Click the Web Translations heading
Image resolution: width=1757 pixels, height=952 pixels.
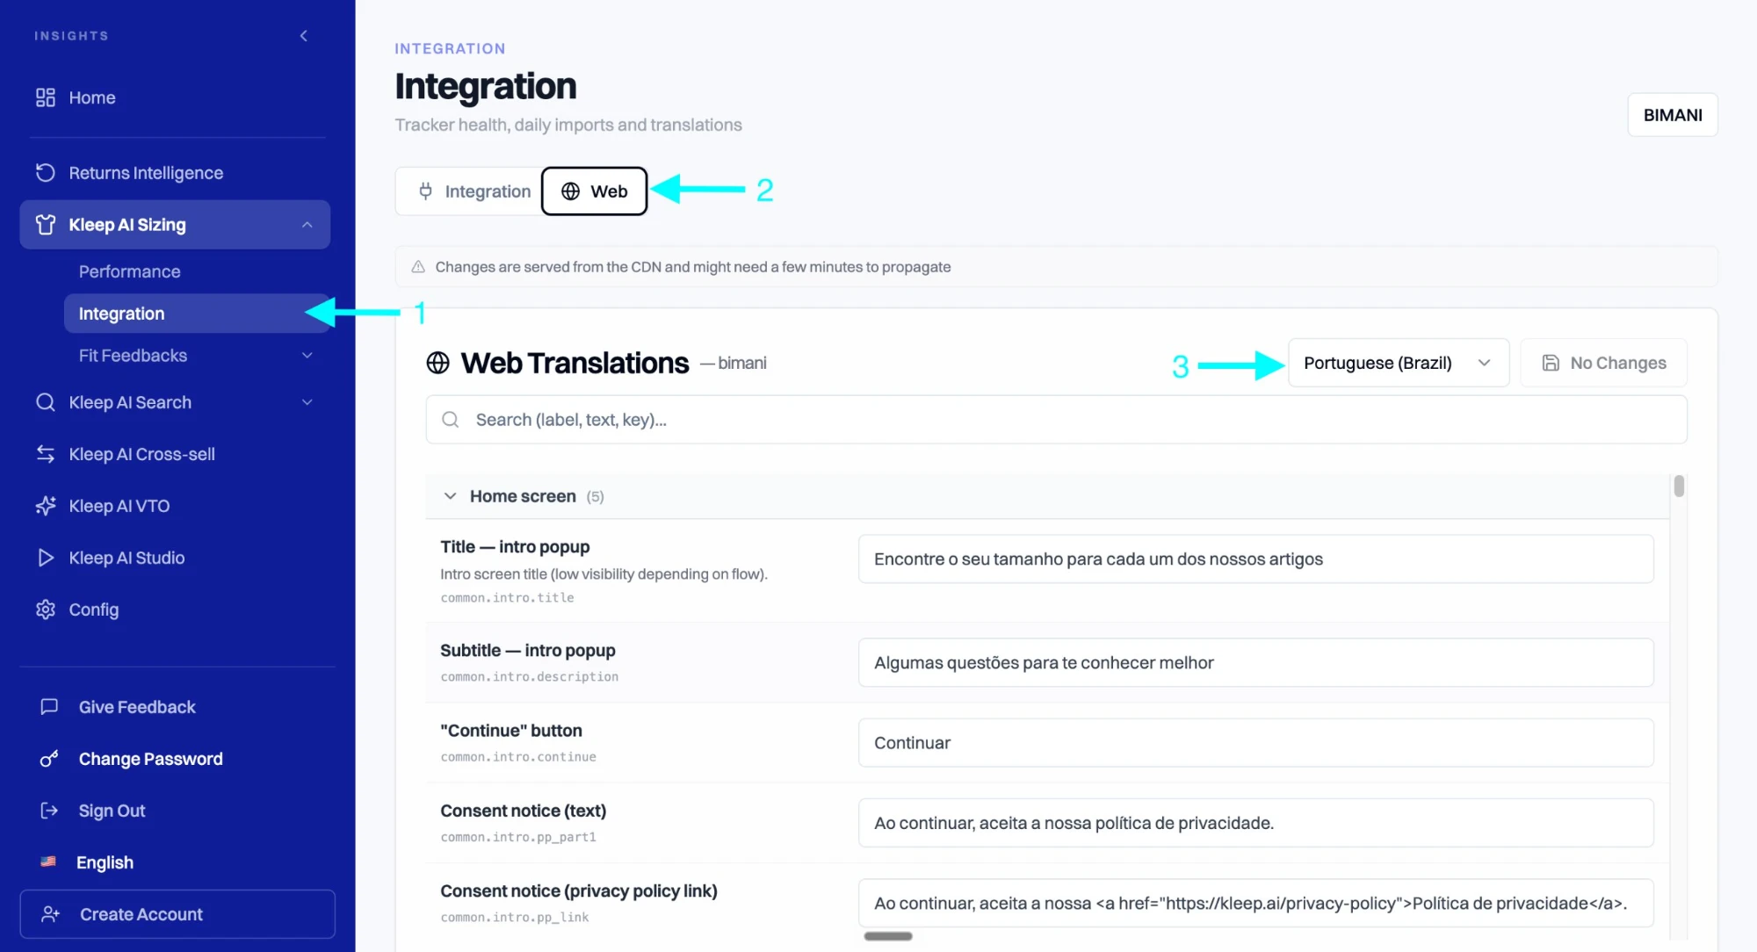[x=575, y=363]
